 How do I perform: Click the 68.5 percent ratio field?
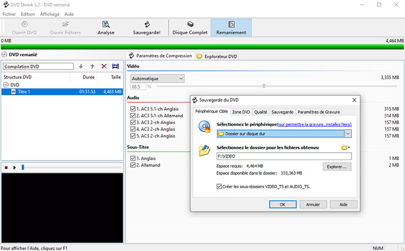(138, 86)
